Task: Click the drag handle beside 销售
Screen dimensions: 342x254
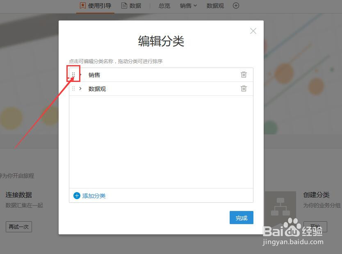Action: 73,74
